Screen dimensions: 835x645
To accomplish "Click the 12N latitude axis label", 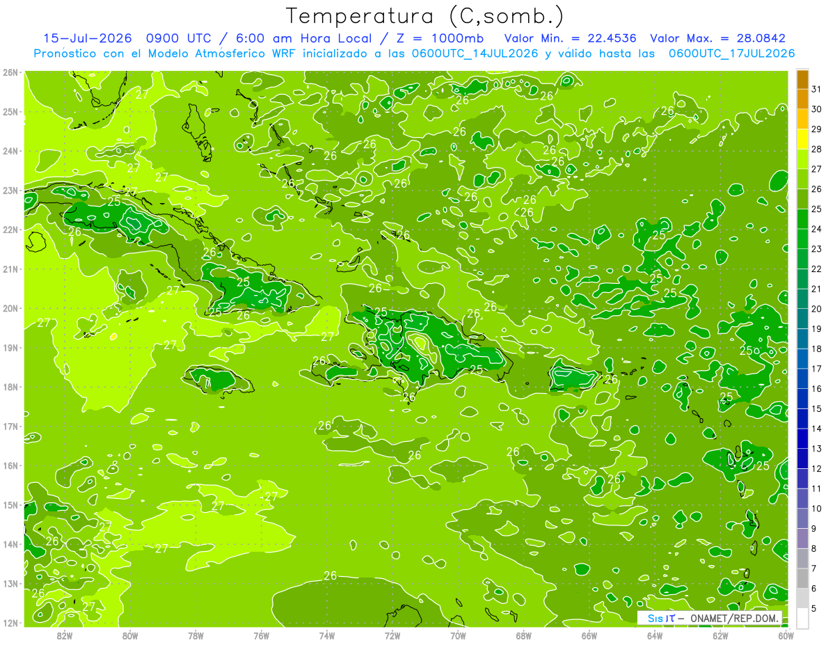I will 10,622.
